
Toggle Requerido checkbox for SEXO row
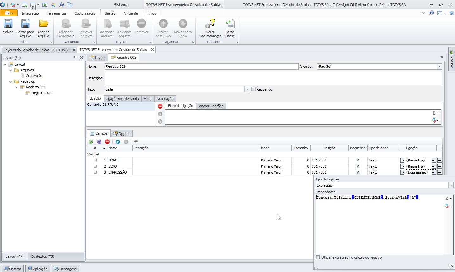[358, 166]
